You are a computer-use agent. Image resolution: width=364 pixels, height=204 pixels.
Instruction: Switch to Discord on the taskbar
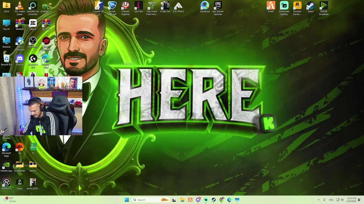(x=198, y=200)
